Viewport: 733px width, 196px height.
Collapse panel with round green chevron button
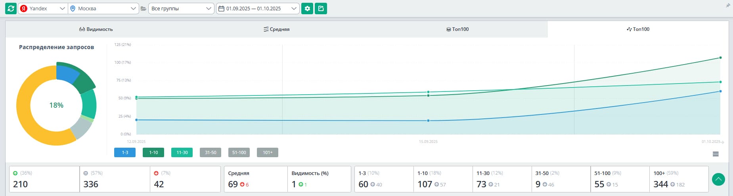(718, 179)
